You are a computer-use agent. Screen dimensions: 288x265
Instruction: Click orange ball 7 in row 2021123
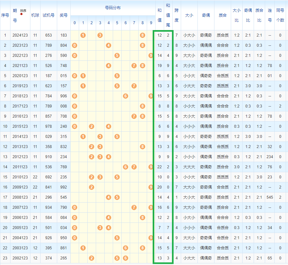point(134,66)
